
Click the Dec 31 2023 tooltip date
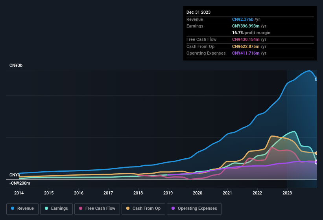[198, 12]
